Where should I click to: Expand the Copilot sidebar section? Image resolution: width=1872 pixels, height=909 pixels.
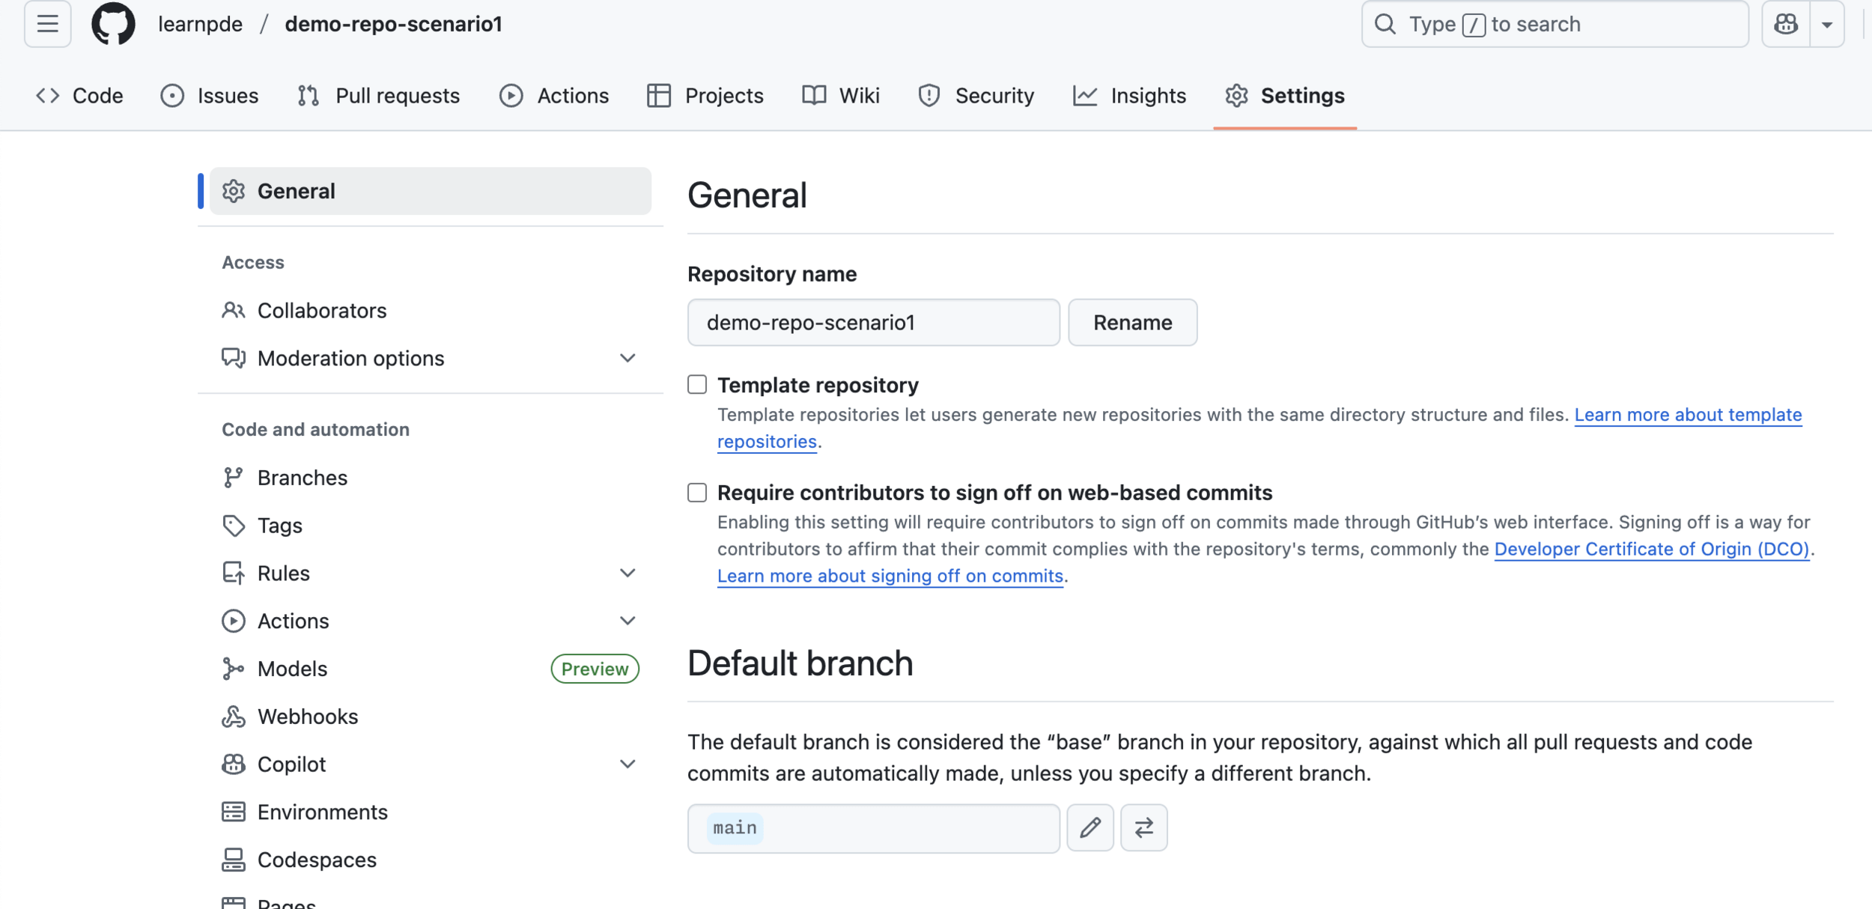[627, 764]
